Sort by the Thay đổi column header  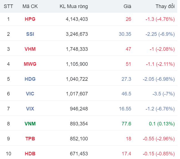pos(165,6)
